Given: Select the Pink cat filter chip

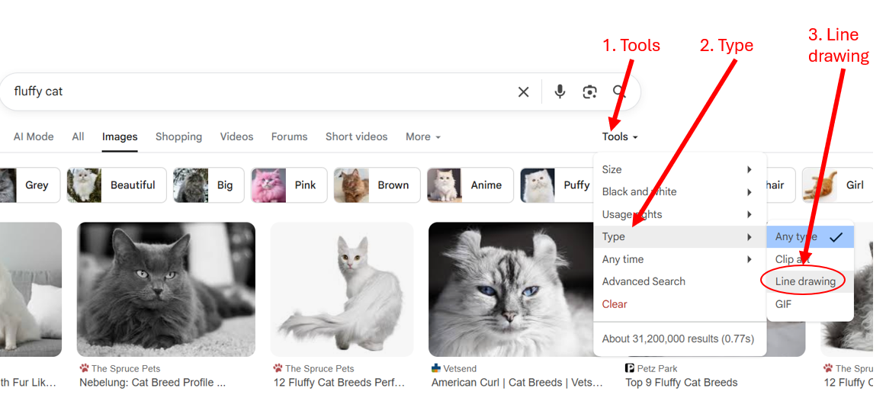Looking at the screenshot, I should (x=289, y=185).
